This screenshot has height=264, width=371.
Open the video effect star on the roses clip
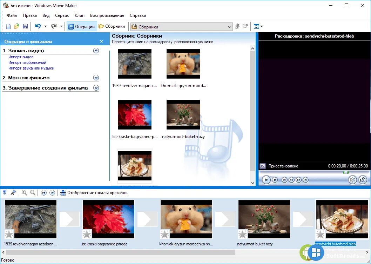tap(243, 234)
